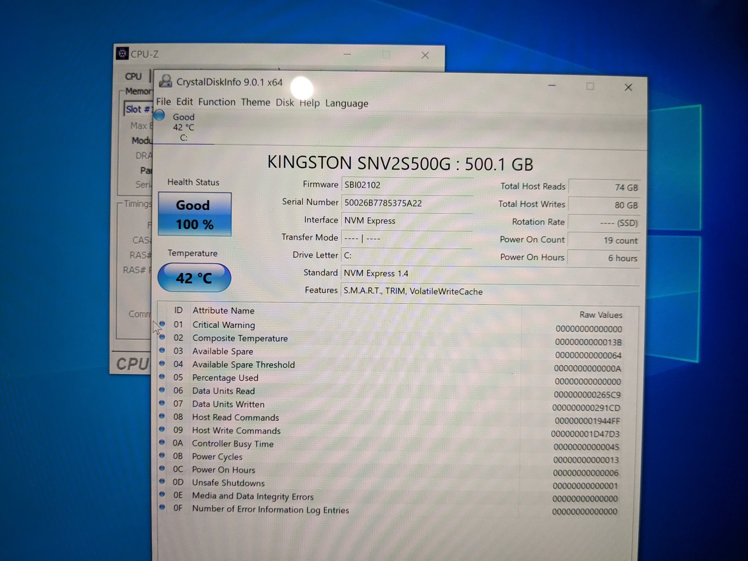
Task: Open the Edit menu
Action: coord(184,101)
